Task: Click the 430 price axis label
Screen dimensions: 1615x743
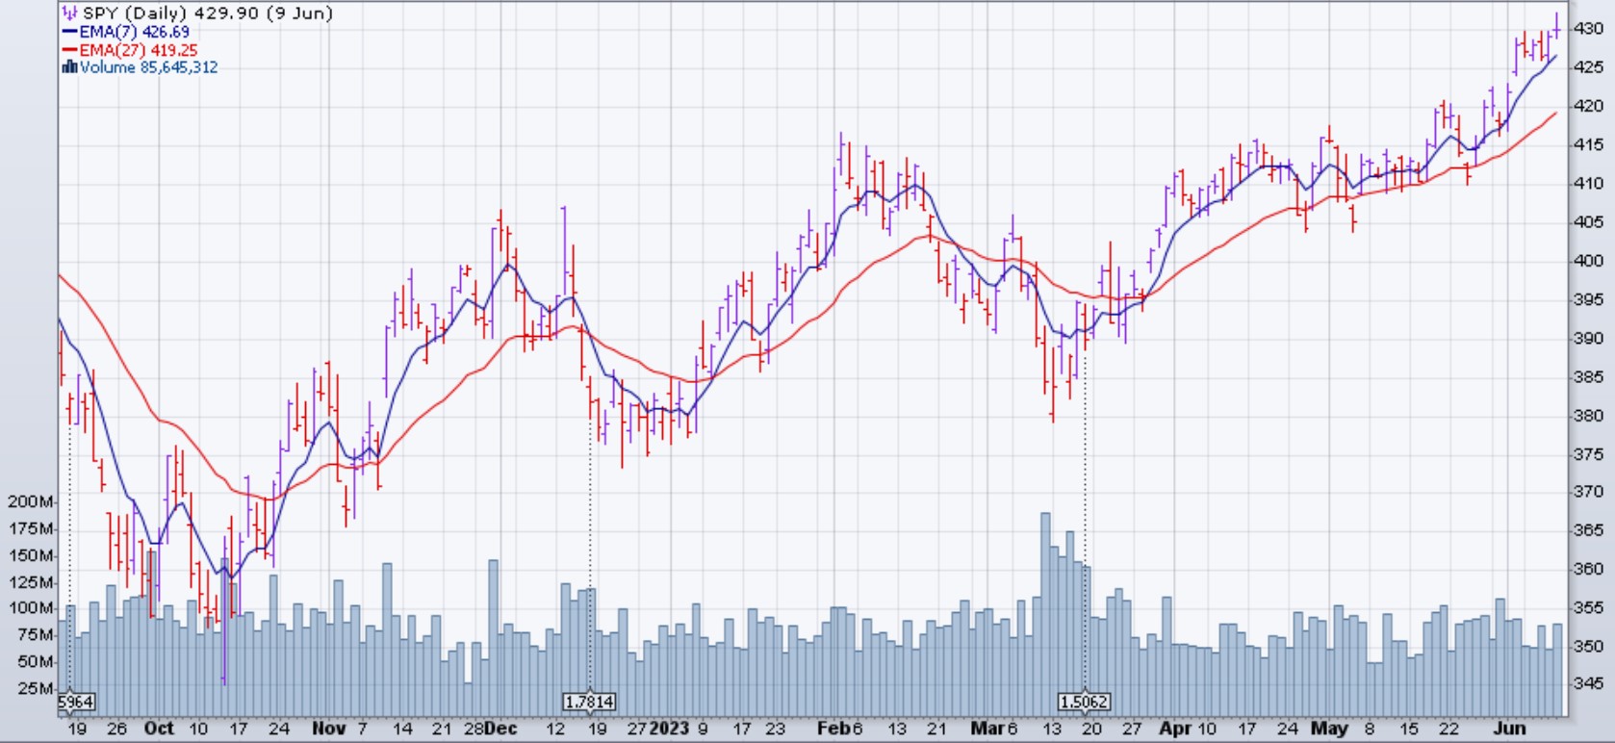Action: [x=1588, y=29]
